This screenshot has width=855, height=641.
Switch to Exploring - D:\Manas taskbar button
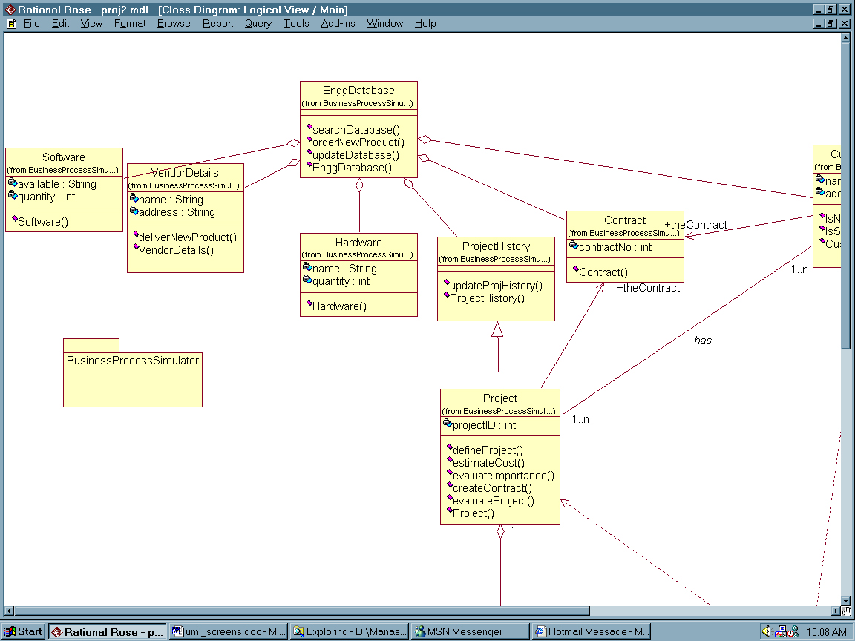[350, 632]
